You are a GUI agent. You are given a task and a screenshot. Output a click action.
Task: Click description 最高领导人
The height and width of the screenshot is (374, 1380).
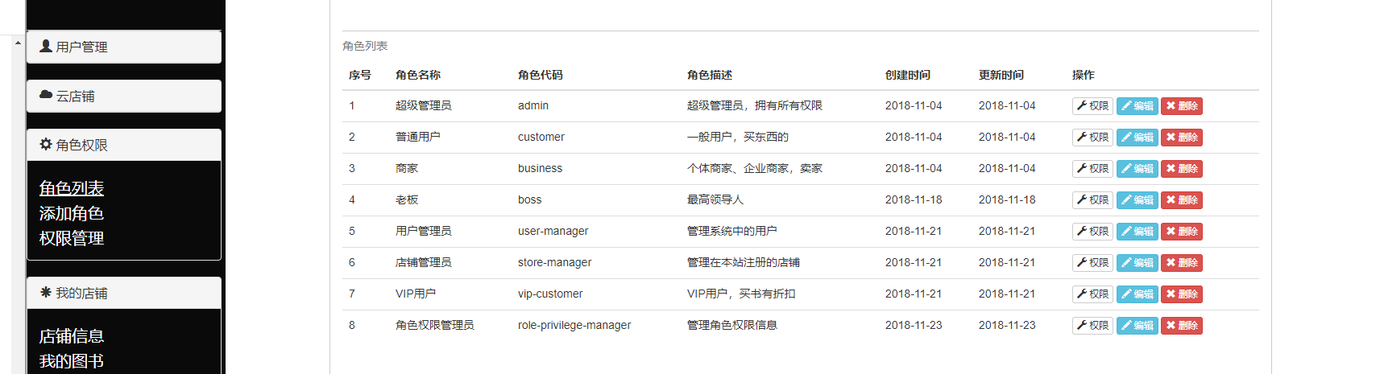(x=715, y=199)
